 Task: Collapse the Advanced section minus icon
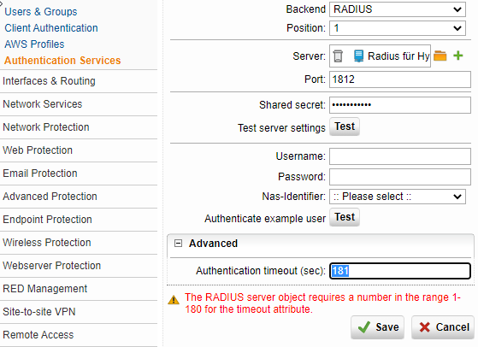178,243
